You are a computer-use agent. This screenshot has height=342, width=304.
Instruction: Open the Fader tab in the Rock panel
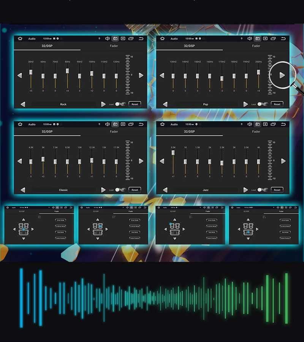pyautogui.click(x=114, y=46)
